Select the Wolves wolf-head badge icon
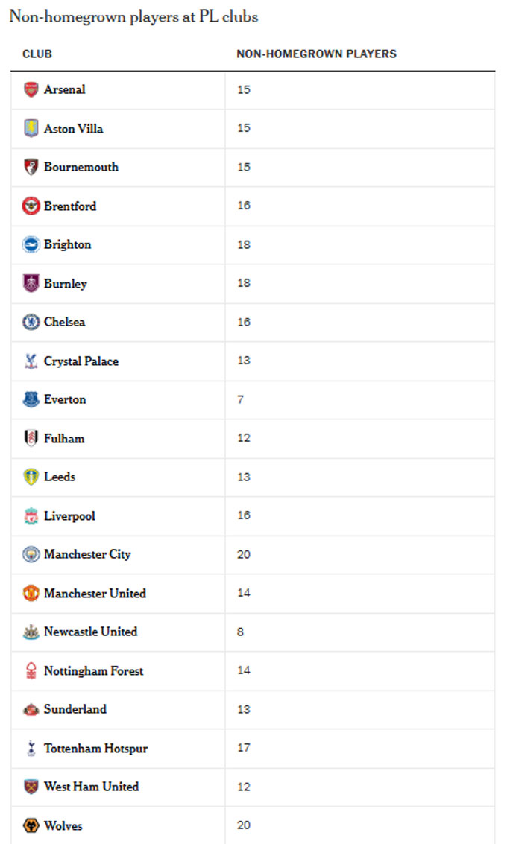The image size is (507, 844). [31, 825]
